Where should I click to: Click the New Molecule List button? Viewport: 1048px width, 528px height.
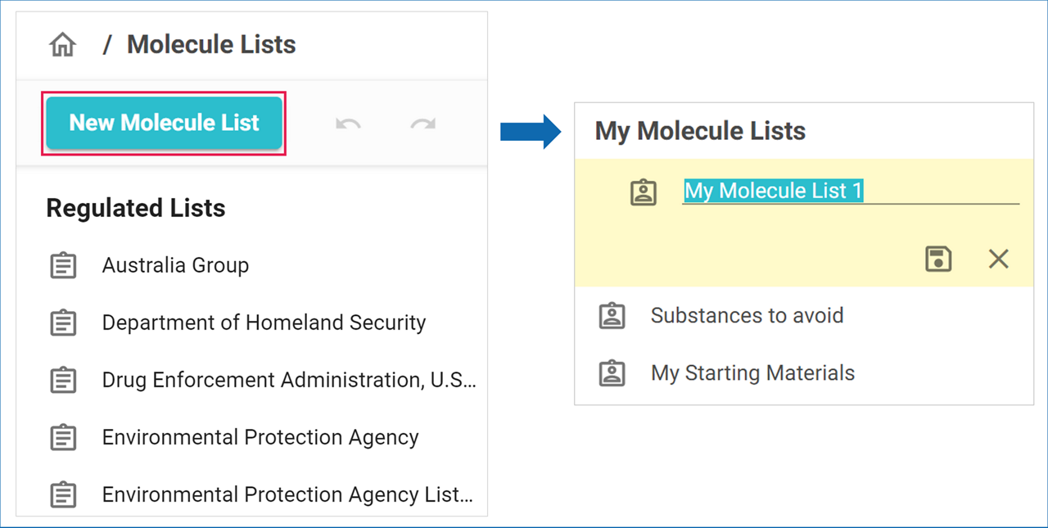(164, 123)
